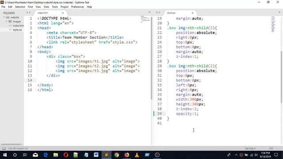Expand the images folder in sidebar

7,22
